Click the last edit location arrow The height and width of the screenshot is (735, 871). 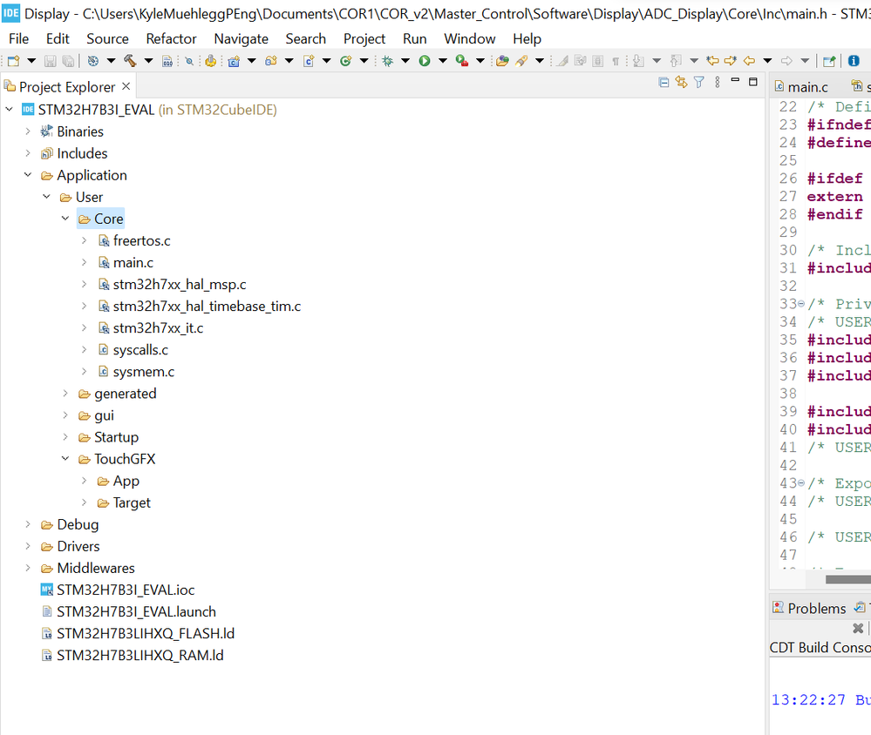pos(712,61)
